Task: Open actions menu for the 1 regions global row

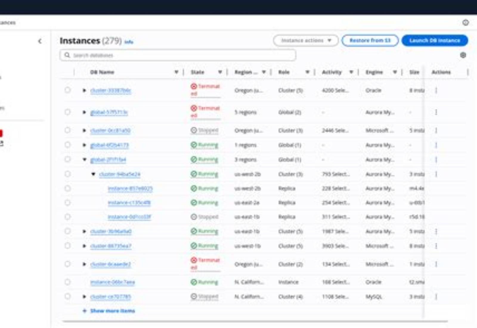Action: (436, 145)
